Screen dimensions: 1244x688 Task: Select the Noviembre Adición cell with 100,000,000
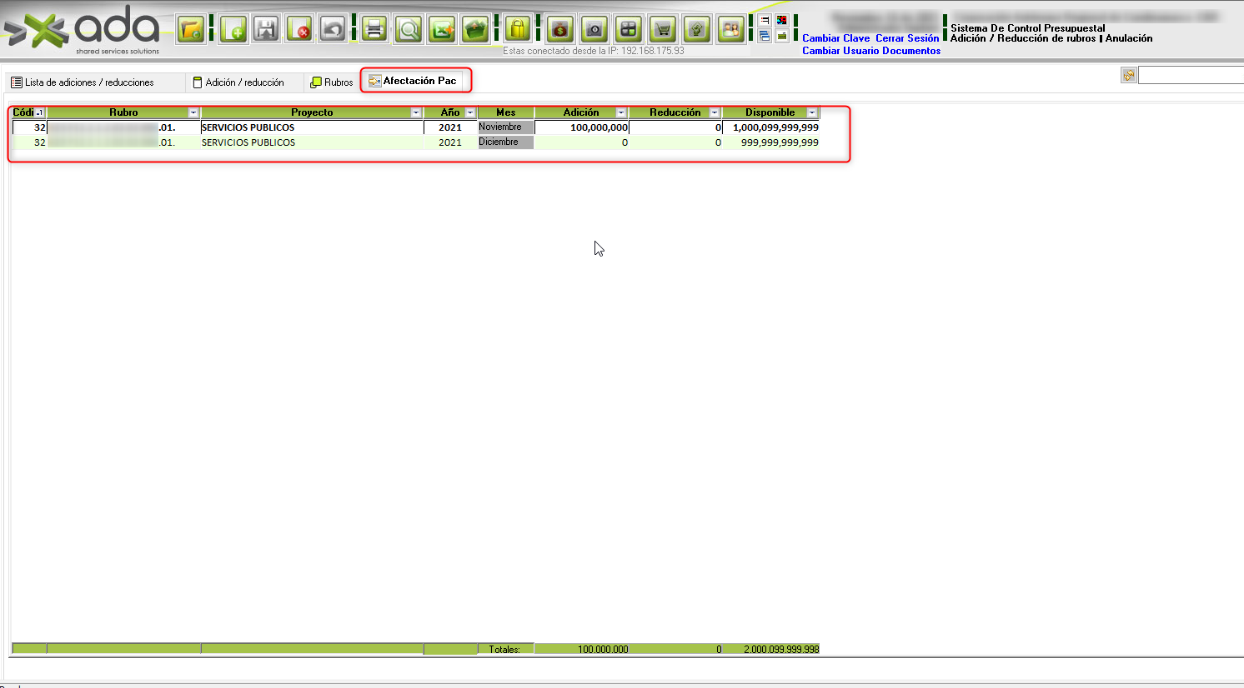point(582,127)
